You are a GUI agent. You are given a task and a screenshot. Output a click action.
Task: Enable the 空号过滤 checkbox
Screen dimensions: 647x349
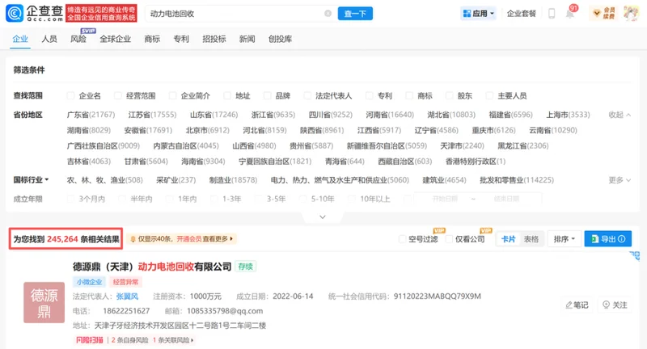[402, 239]
